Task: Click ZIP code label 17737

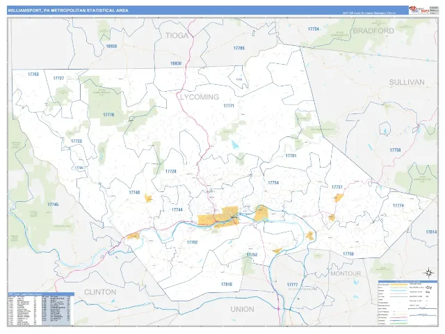Action: point(337,187)
